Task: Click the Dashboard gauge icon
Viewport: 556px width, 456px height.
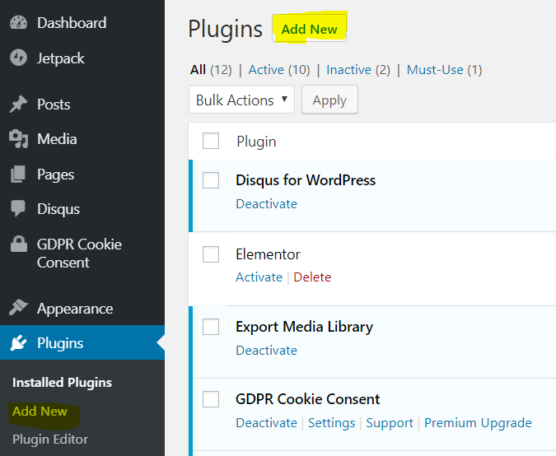Action: point(18,23)
